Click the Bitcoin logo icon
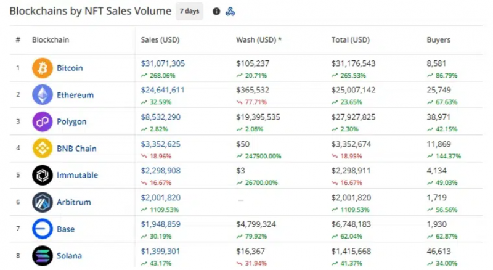This screenshot has height=270, width=493. point(42,68)
